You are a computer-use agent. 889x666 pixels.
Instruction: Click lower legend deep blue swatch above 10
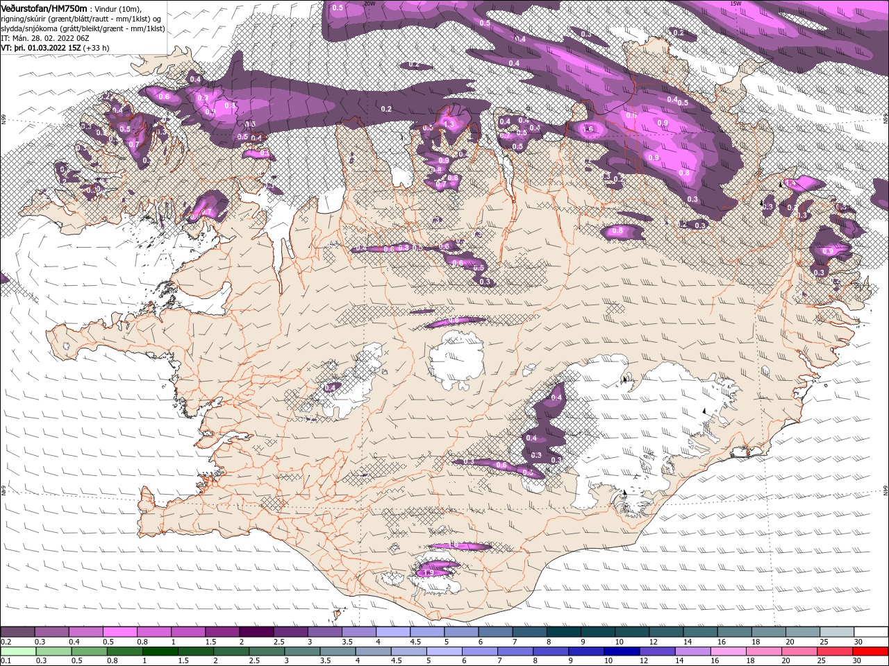point(622,651)
